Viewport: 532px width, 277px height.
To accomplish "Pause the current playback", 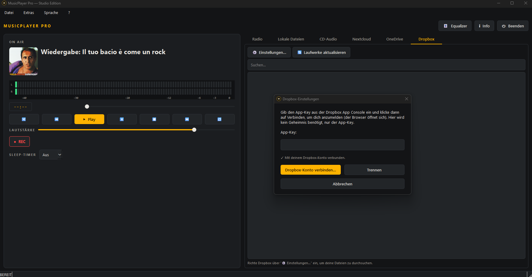I will pos(122,119).
